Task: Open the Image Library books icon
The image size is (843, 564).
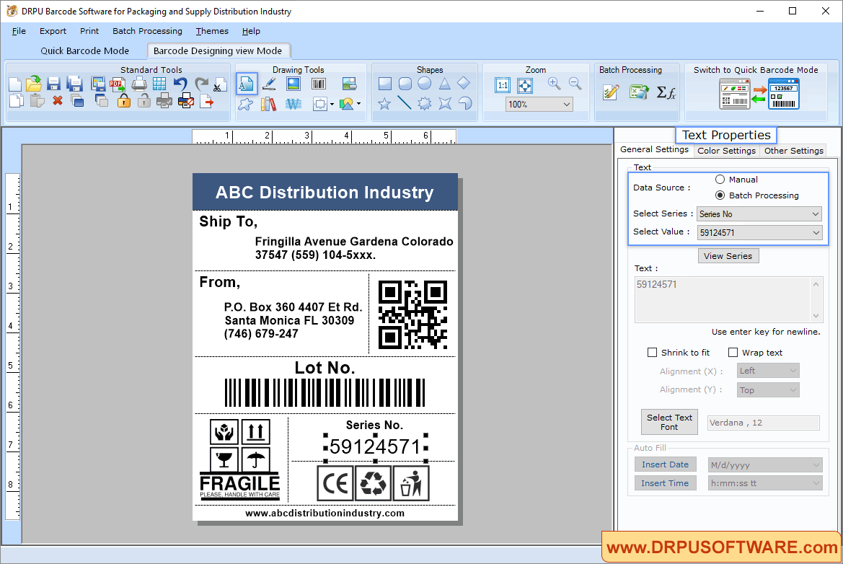Action: tap(268, 103)
